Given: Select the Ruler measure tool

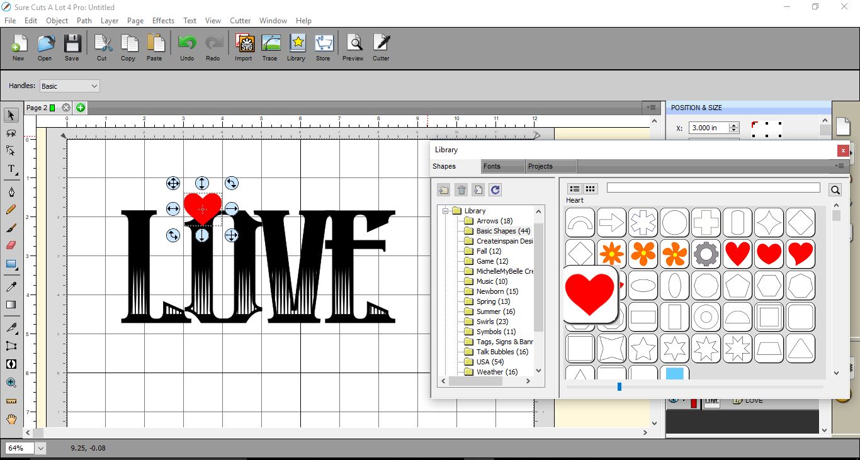Looking at the screenshot, I should pyautogui.click(x=11, y=401).
